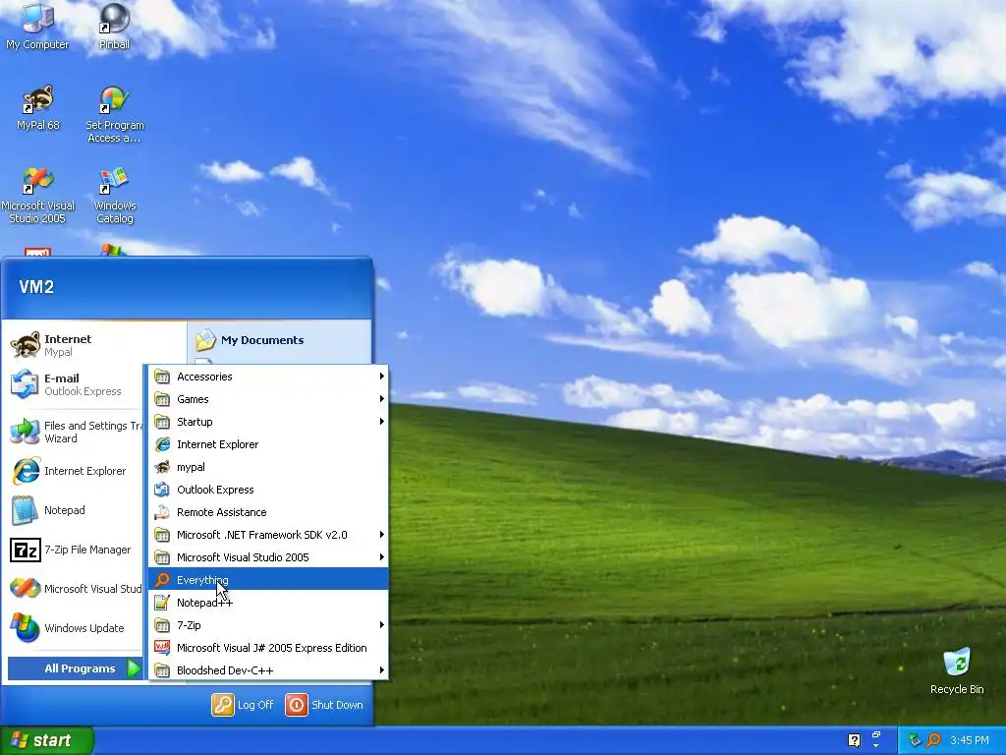
Task: Select the Recycle Bin on the desktop
Action: pos(957,670)
